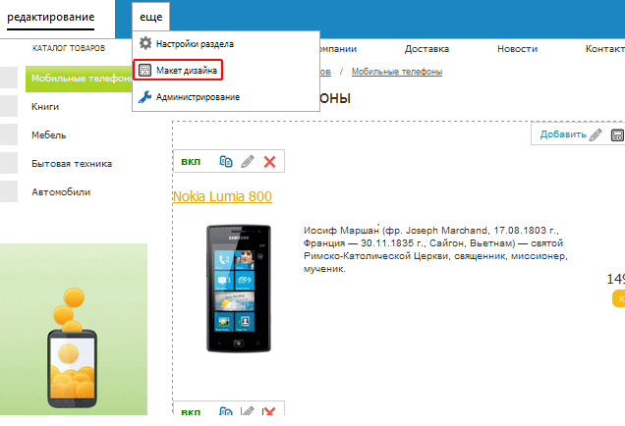The width and height of the screenshot is (625, 426).
Task: Open the Nokia Lumia 800 product link
Action: click(x=222, y=196)
